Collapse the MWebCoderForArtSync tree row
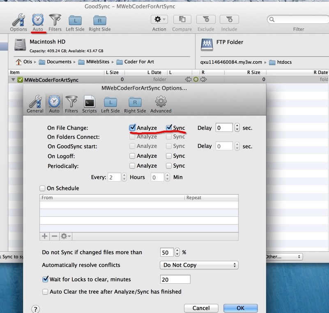Viewport: 329px width, 313px height. coord(13,80)
